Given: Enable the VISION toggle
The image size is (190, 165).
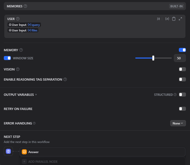Looking at the screenshot, I should click(182, 69).
